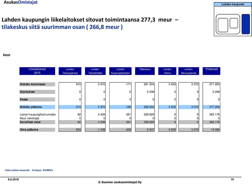Viewport: 252px width, 184px height.
Task: Click the value 8 207 in Oma pääoma row
Action: (x=150, y=130)
